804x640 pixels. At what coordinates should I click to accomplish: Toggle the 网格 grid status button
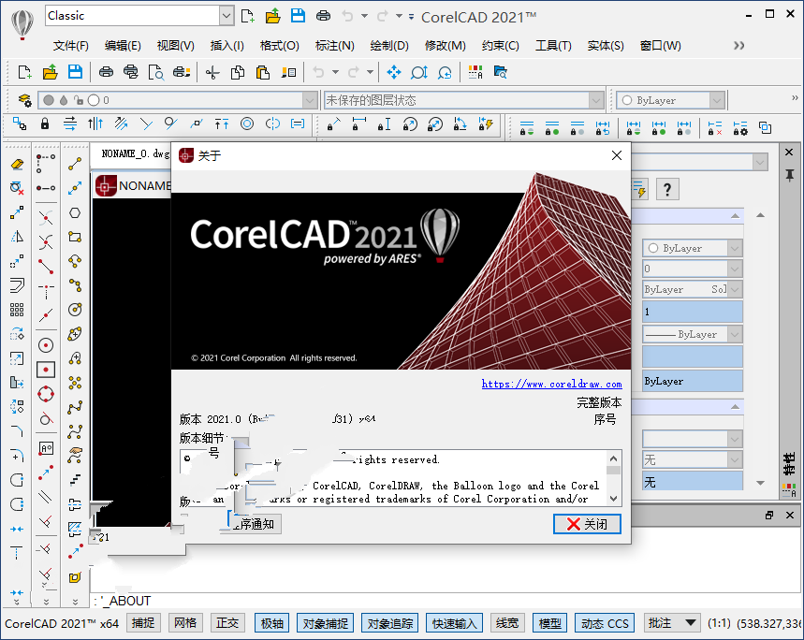185,623
